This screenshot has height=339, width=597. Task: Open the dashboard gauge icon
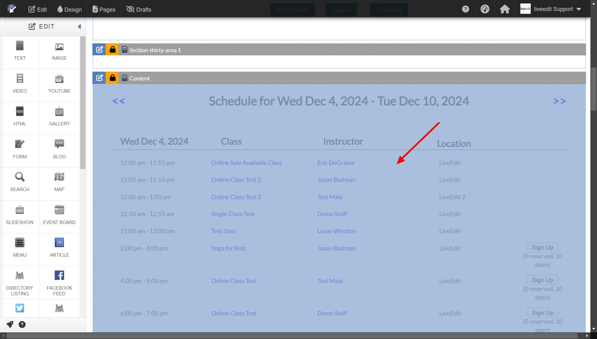pos(485,9)
